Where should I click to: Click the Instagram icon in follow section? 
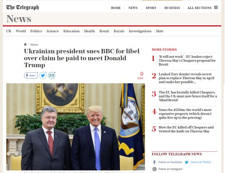coord(154,169)
